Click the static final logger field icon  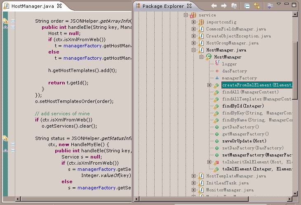[217, 63]
